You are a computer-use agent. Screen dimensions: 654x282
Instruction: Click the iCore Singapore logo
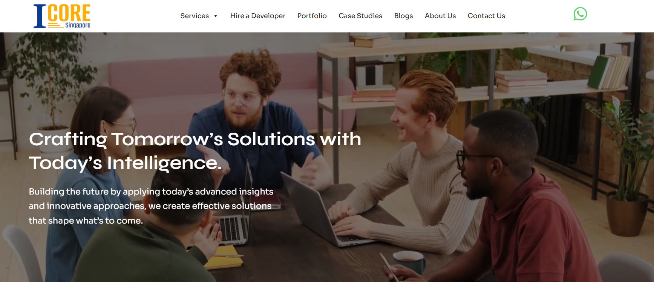(x=62, y=16)
